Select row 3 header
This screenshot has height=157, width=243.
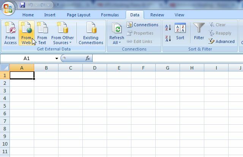click(x=5, y=90)
